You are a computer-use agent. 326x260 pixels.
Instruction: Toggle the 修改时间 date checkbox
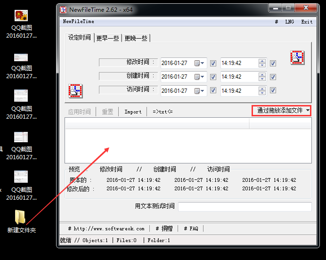point(213,63)
